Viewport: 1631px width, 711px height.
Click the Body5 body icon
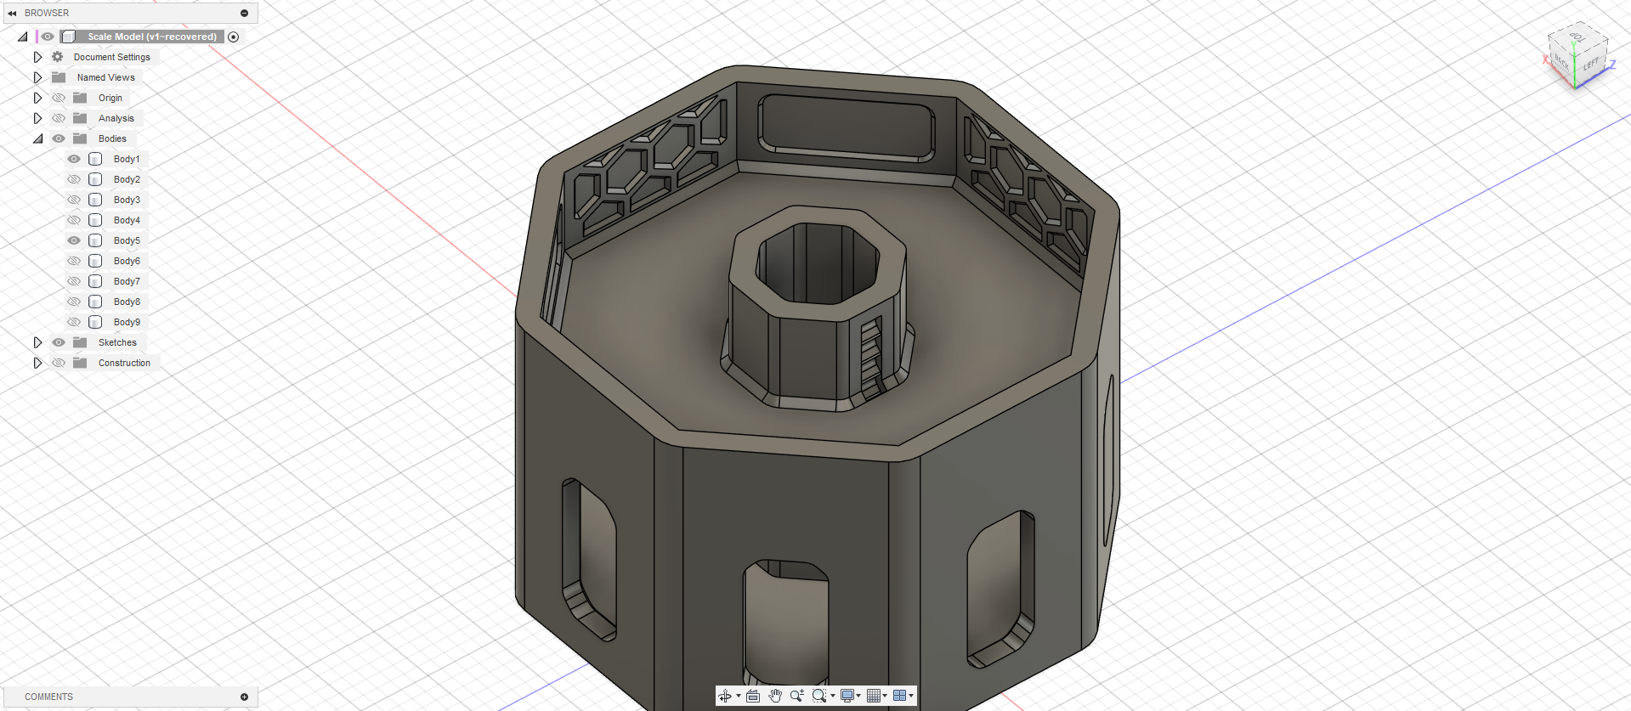[x=96, y=240]
